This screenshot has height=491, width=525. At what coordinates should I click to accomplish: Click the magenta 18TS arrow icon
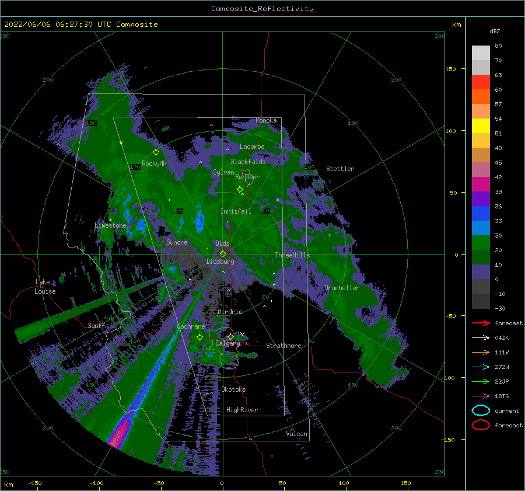pyautogui.click(x=481, y=396)
